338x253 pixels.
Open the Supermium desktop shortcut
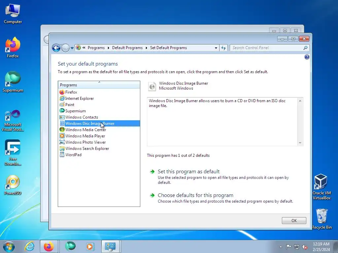pyautogui.click(x=13, y=82)
